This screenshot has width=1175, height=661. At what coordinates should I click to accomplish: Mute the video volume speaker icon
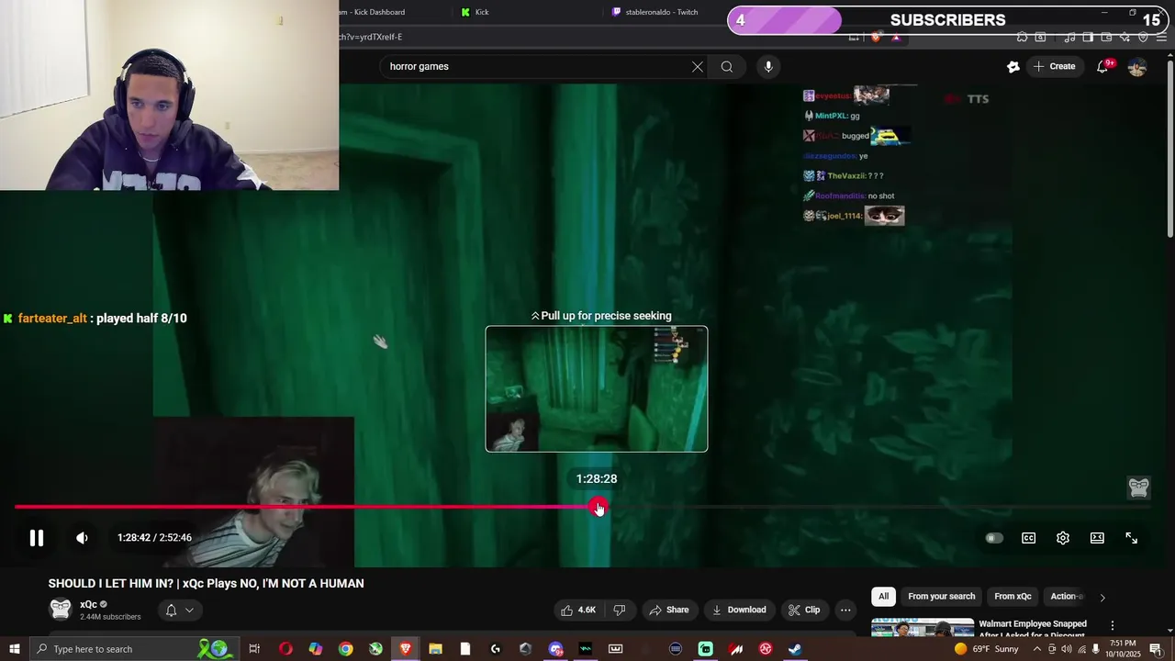82,538
